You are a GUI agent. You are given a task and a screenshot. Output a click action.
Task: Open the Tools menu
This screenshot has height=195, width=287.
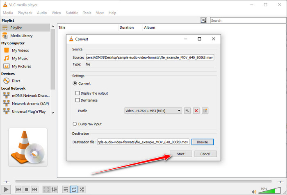[x=87, y=13]
